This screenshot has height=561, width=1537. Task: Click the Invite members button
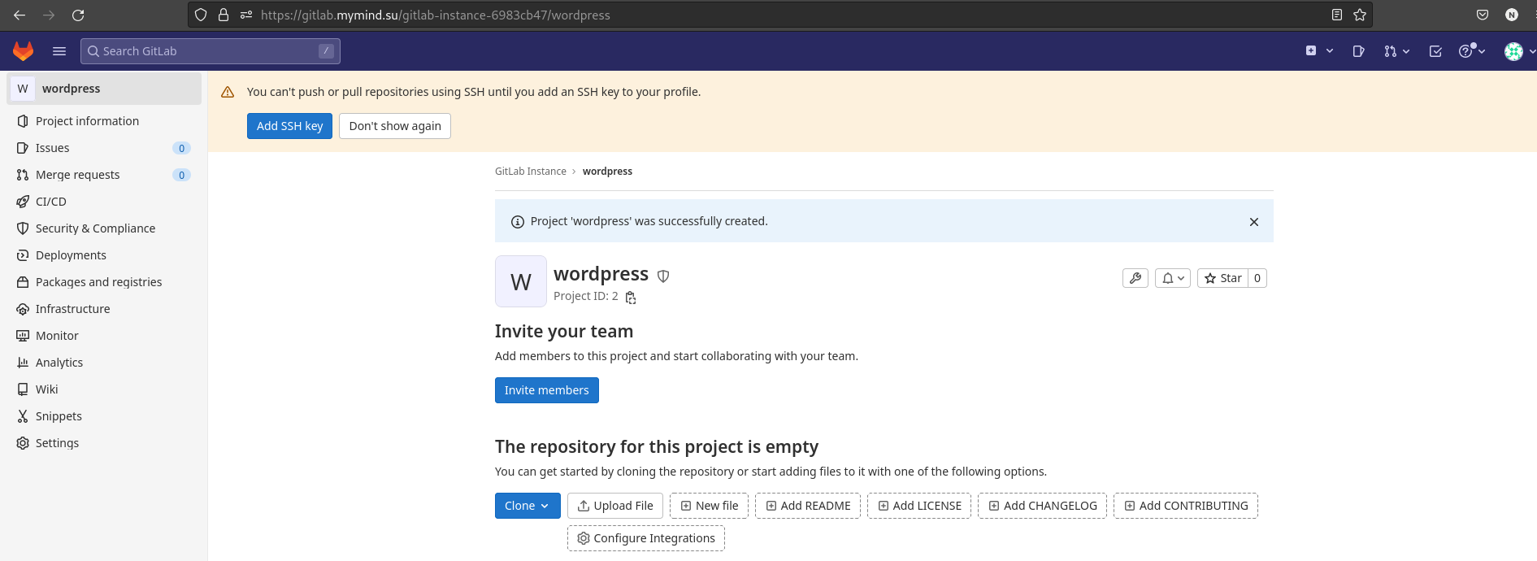tap(547, 390)
